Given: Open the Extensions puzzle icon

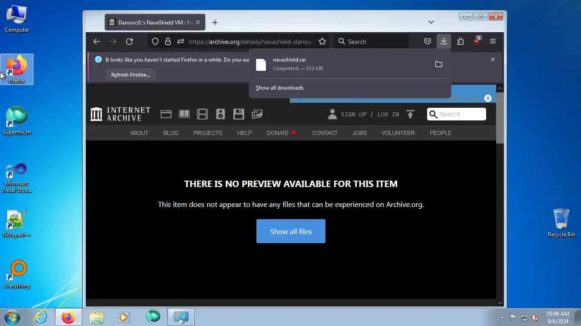Looking at the screenshot, I should 460,42.
